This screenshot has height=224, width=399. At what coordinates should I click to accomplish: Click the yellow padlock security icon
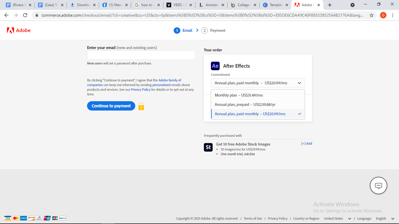(x=141, y=106)
